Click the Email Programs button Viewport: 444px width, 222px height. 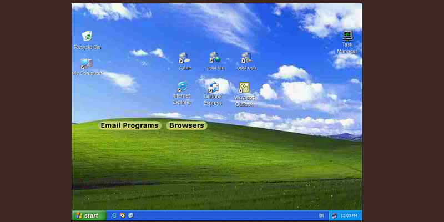coord(130,125)
